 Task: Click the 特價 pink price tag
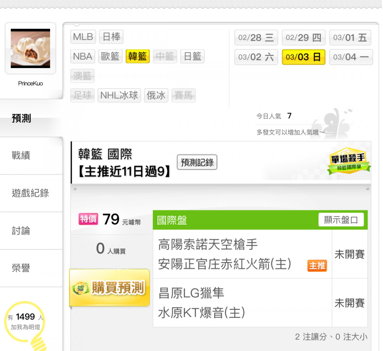88,219
